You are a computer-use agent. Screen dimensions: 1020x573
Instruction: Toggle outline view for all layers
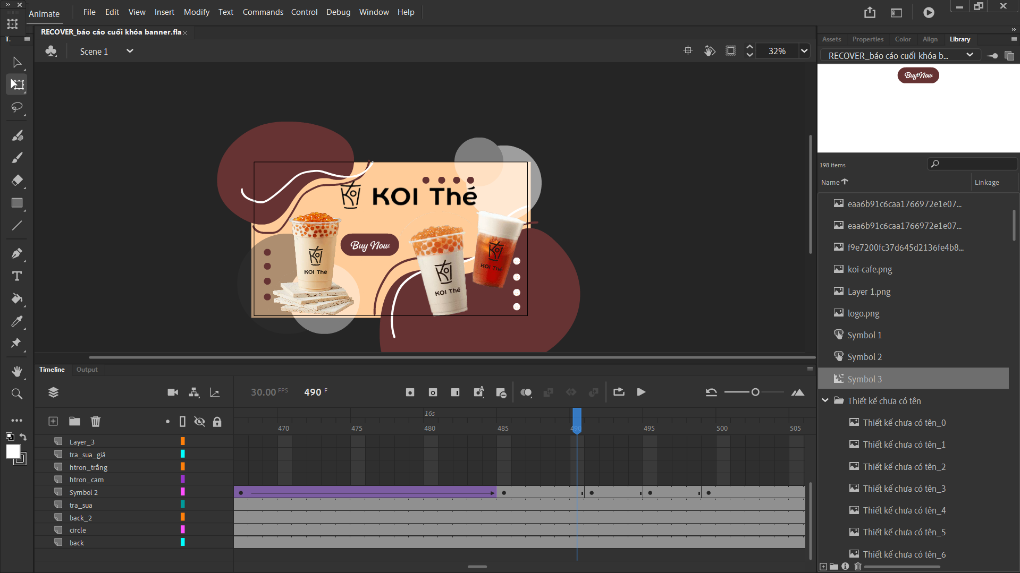pyautogui.click(x=182, y=422)
